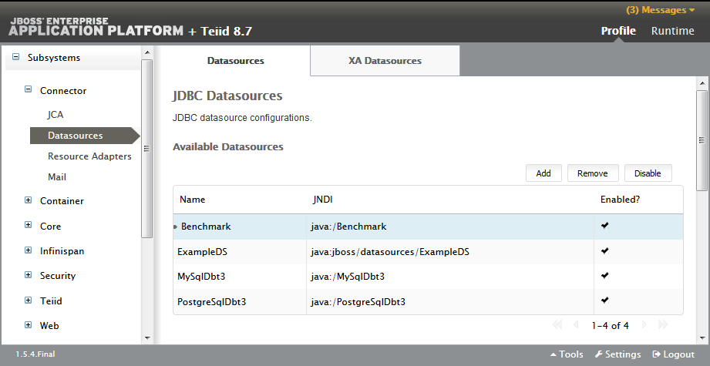Screen dimensions: 710x366
Task: Click the enabled checkmark for PostgreSqlDbt3
Action: 604,300
